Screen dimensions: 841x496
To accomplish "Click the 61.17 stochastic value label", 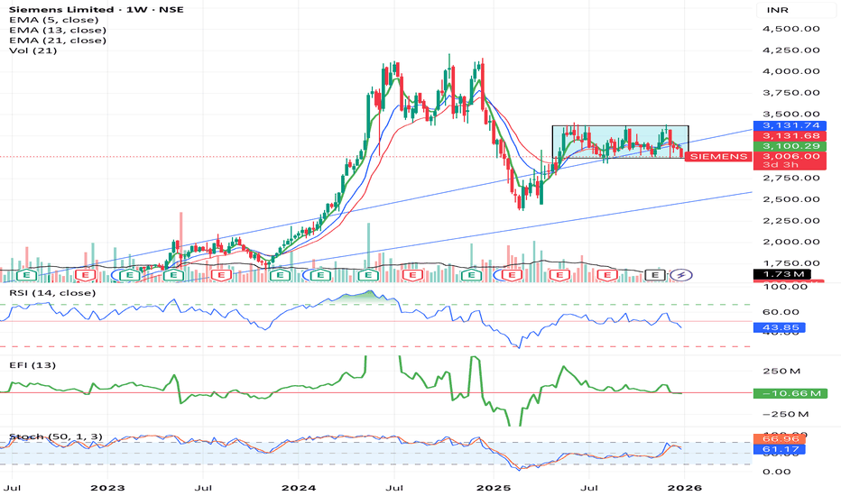I will (x=780, y=449).
